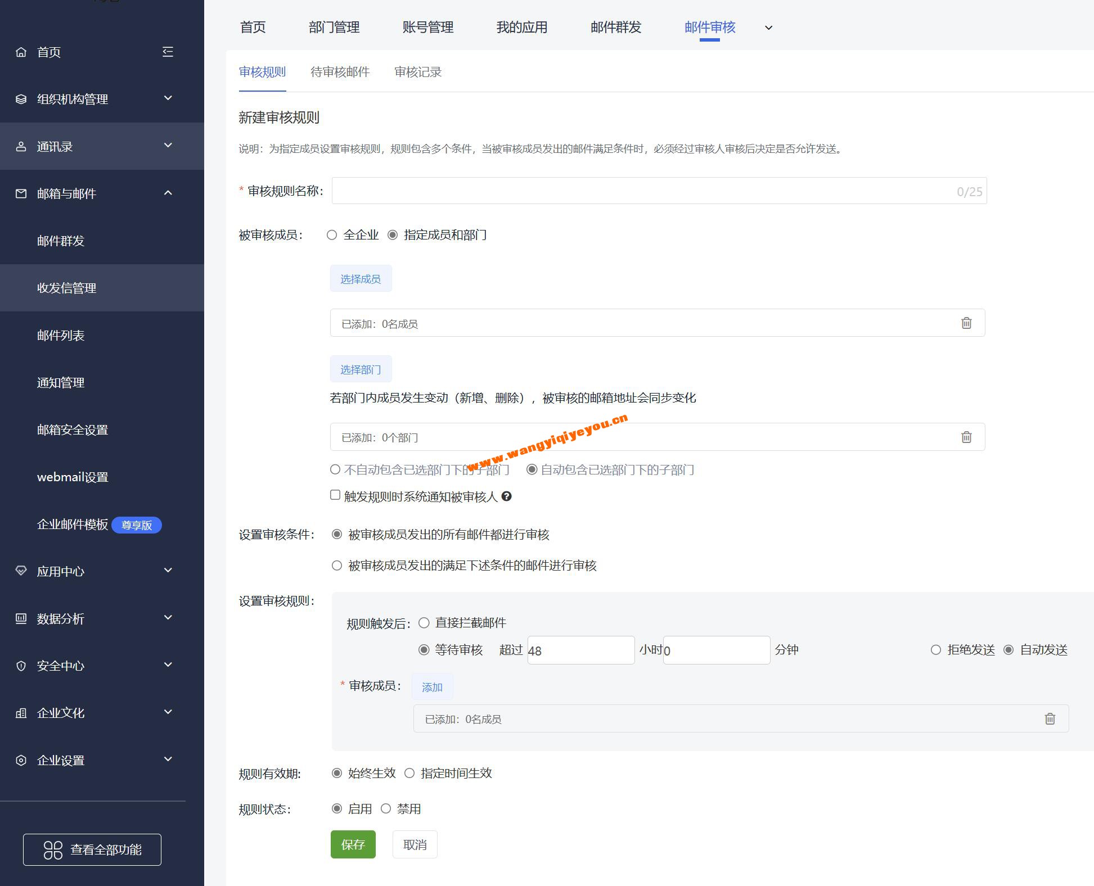The height and width of the screenshot is (886, 1094).
Task: Open more tabs dropdown arrow
Action: [768, 28]
